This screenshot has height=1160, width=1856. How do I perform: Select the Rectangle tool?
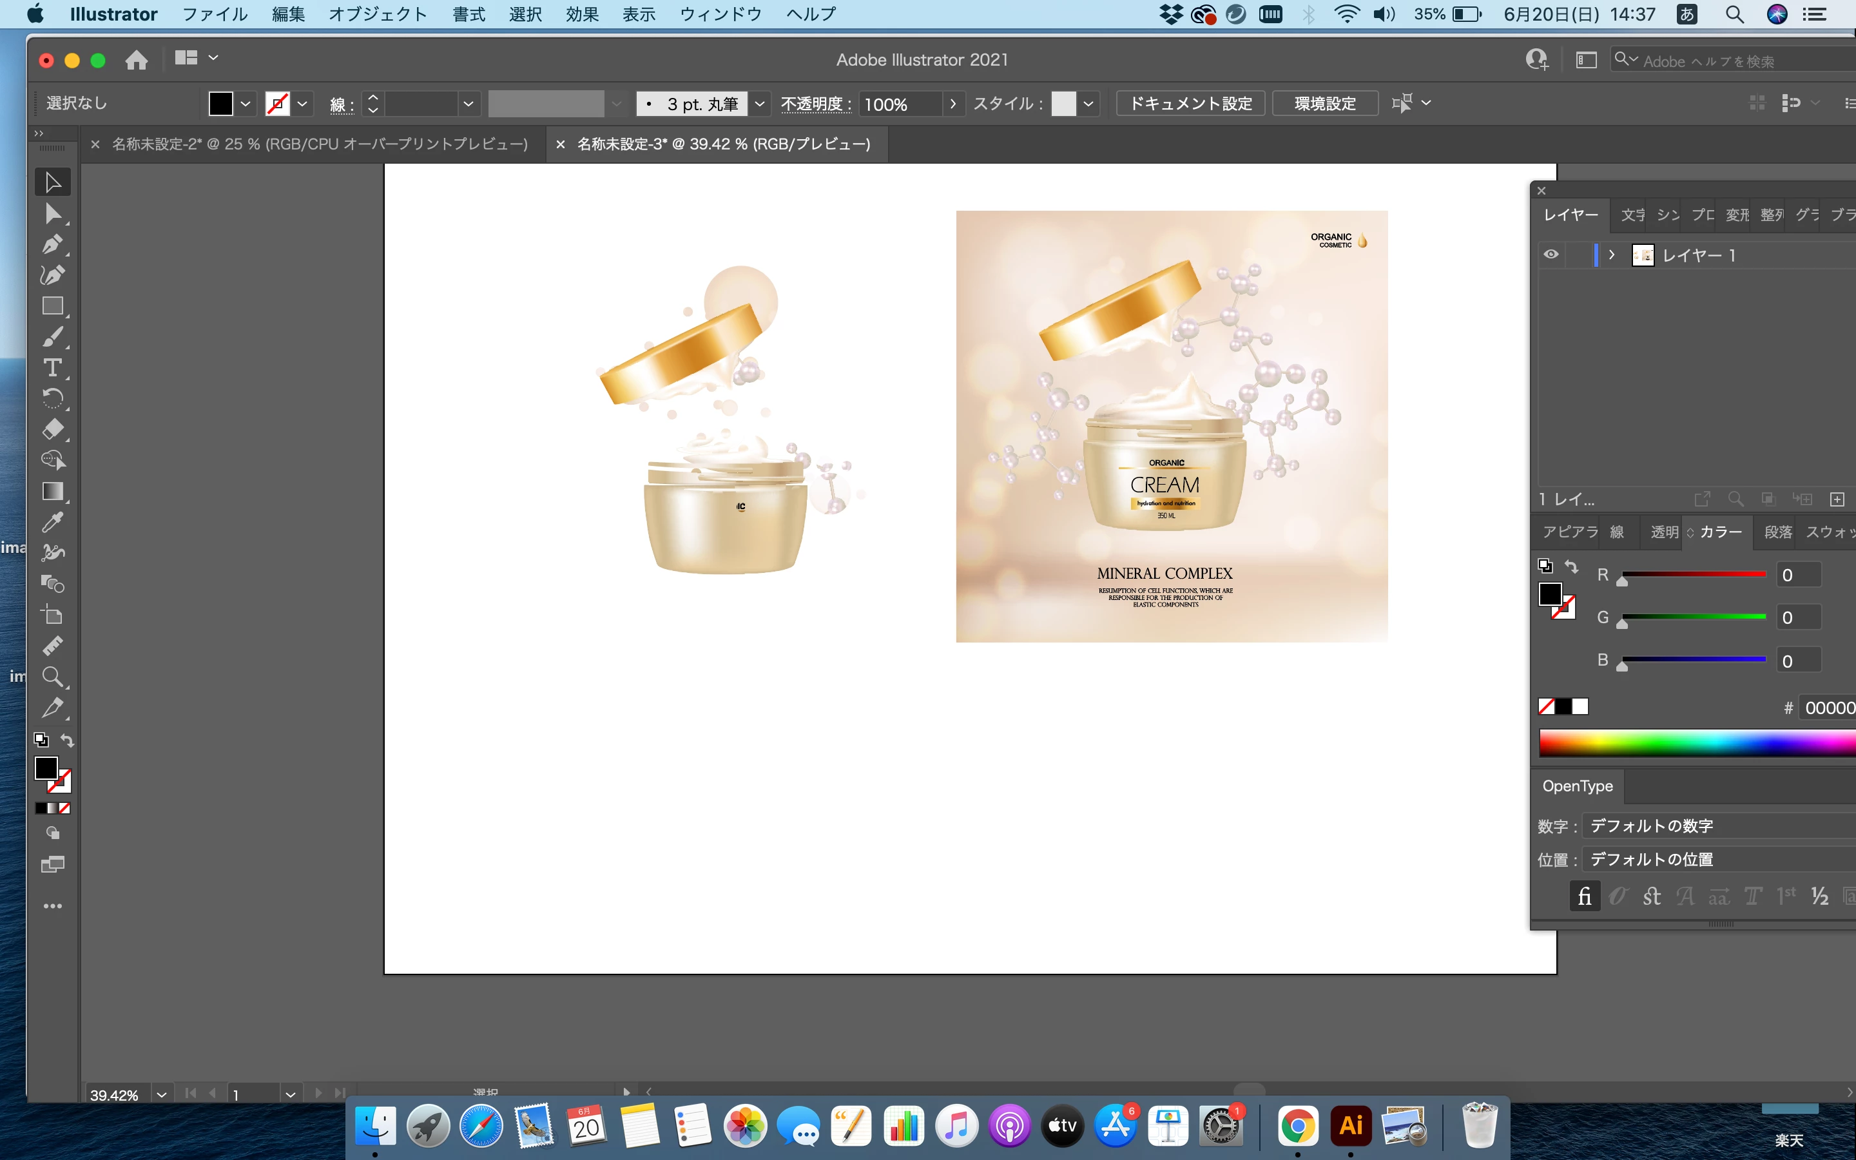52,306
